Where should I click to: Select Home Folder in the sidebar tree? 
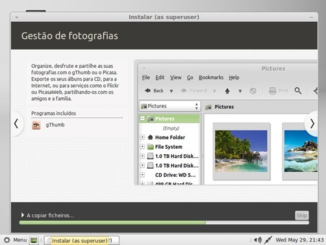click(170, 137)
